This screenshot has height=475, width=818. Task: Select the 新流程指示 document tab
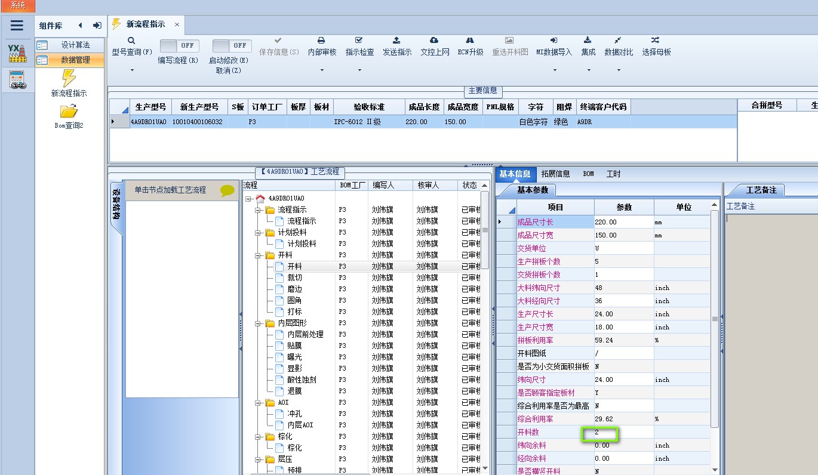146,24
